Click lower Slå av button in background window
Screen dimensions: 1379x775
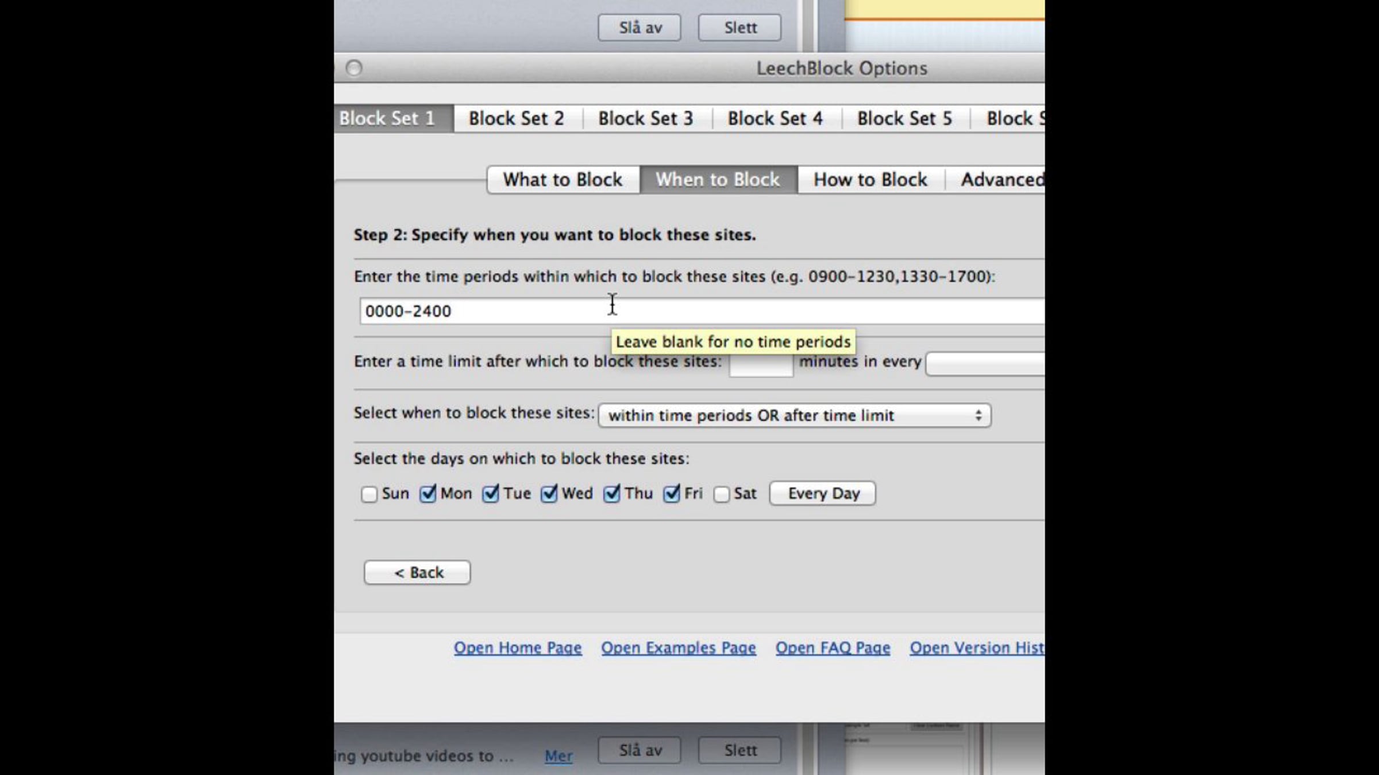tap(640, 750)
